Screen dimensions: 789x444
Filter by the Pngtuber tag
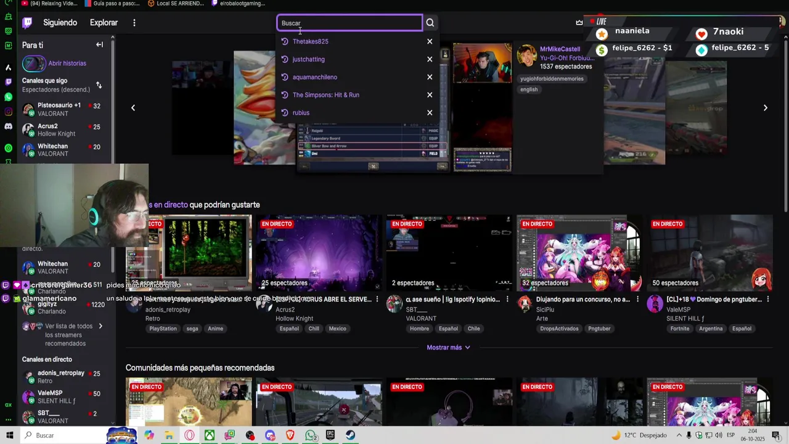click(599, 329)
